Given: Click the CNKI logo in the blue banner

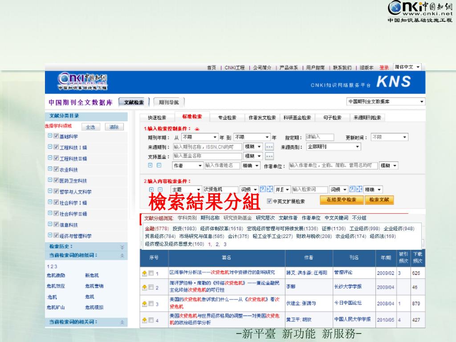Looking at the screenshot, I should 82,81.
